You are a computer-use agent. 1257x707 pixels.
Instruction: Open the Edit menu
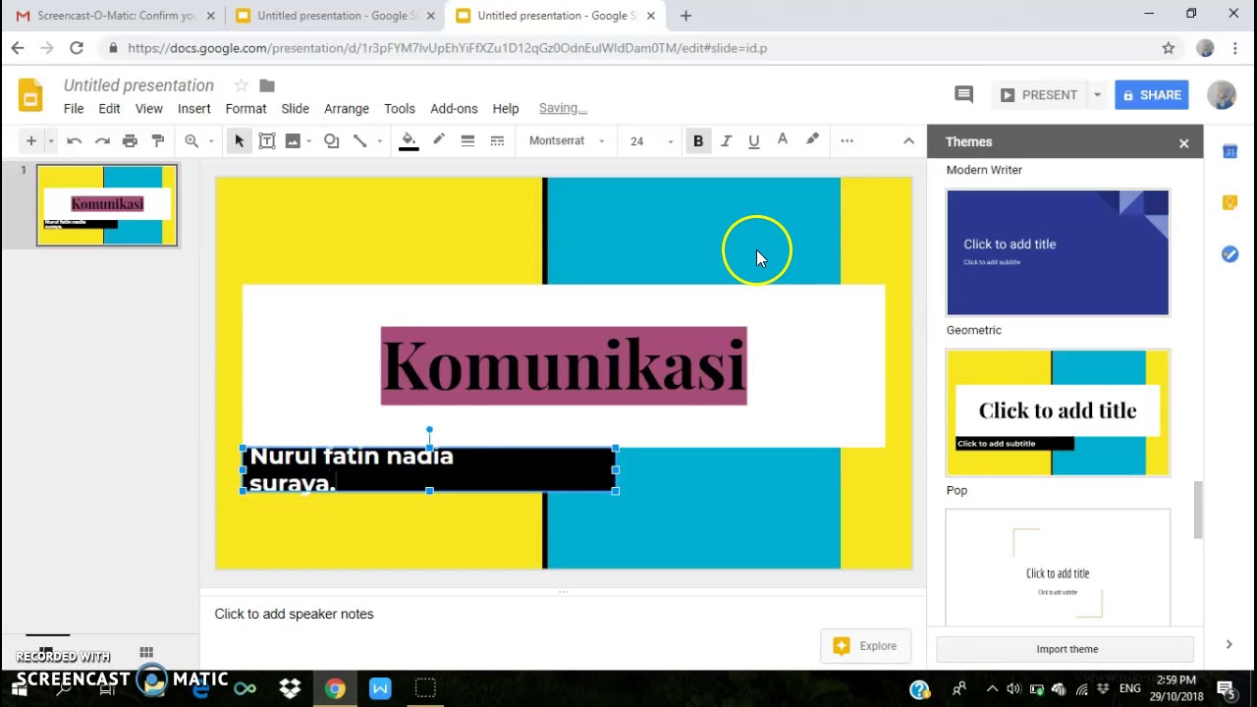[x=109, y=109]
